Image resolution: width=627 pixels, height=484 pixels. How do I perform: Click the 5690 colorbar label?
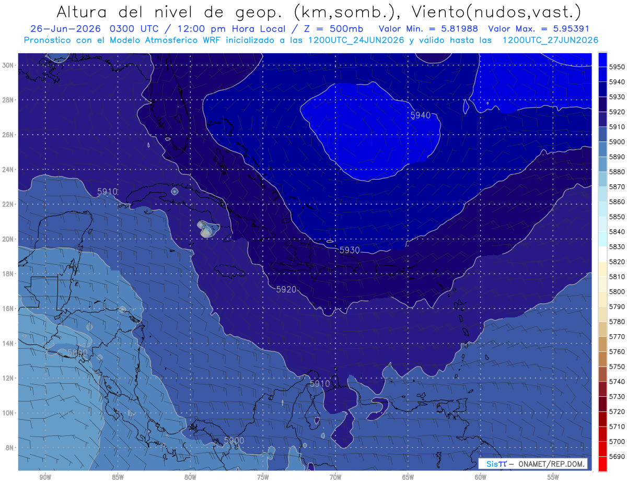coord(618,456)
